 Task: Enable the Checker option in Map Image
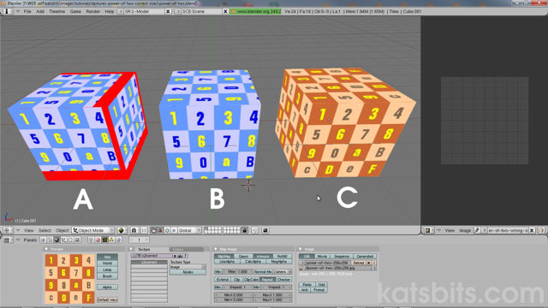283,280
